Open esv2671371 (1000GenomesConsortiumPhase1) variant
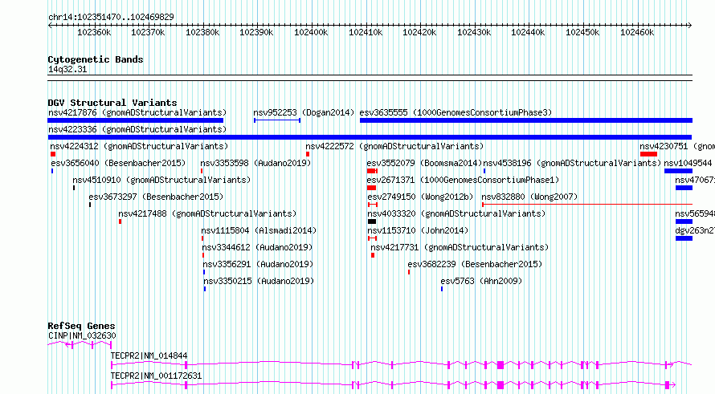The width and height of the screenshot is (715, 394). tap(463, 180)
